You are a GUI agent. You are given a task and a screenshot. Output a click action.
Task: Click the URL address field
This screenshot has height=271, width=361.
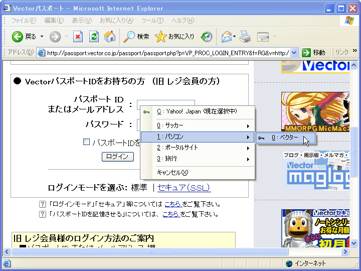(x=168, y=53)
